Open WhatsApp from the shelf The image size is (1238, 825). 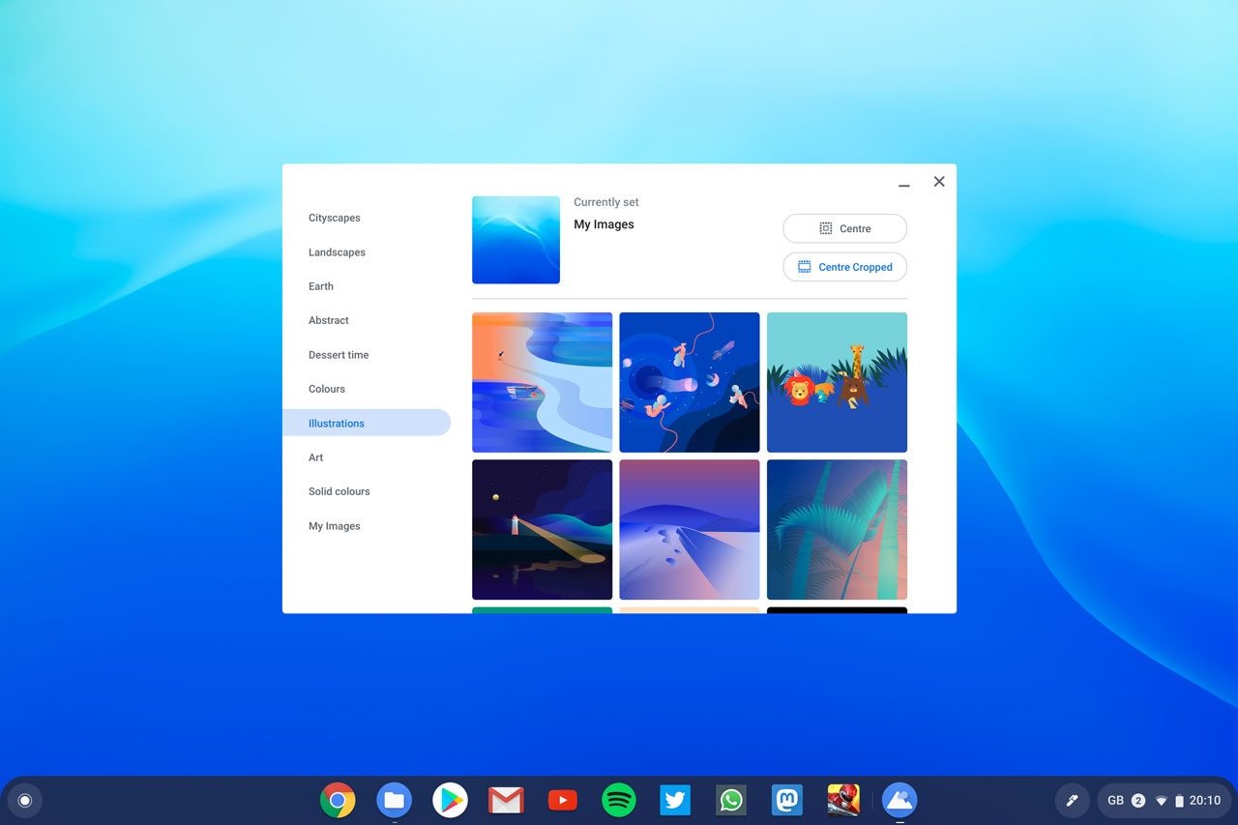[x=731, y=800]
